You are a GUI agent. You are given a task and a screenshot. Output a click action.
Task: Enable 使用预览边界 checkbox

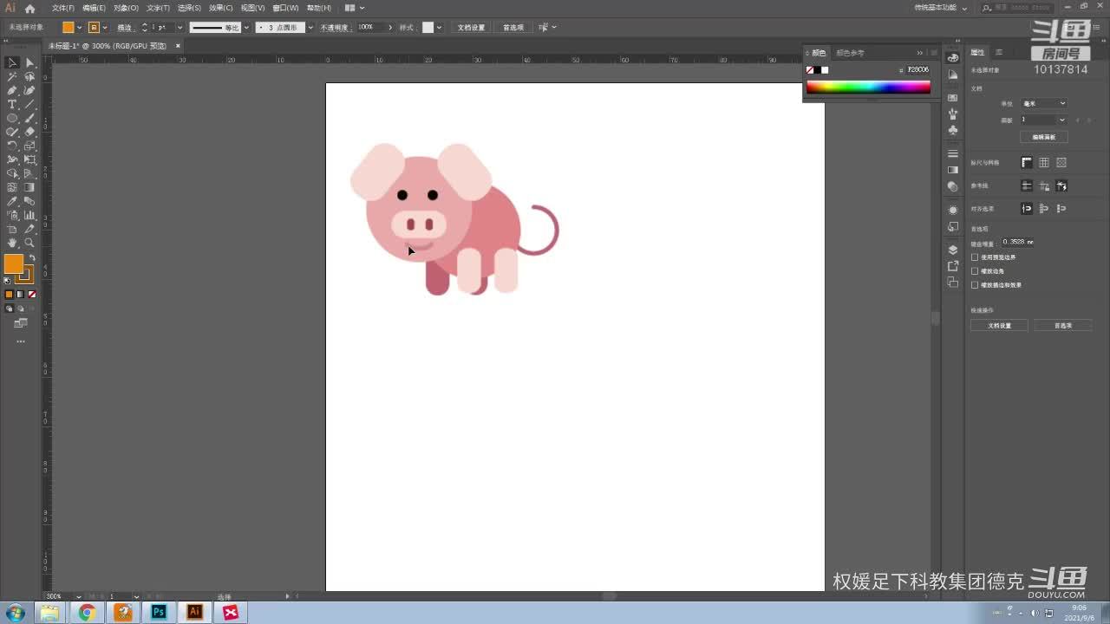[975, 257]
